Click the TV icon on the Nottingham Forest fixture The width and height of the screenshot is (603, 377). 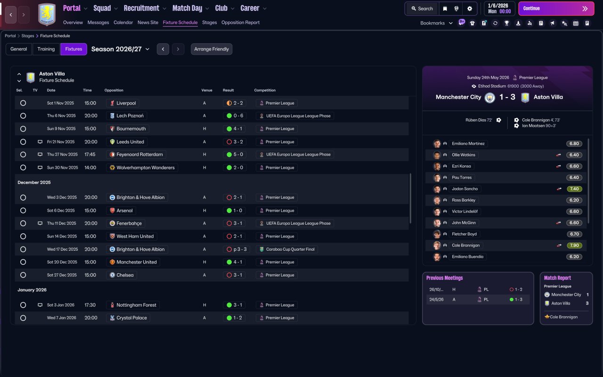coord(40,305)
